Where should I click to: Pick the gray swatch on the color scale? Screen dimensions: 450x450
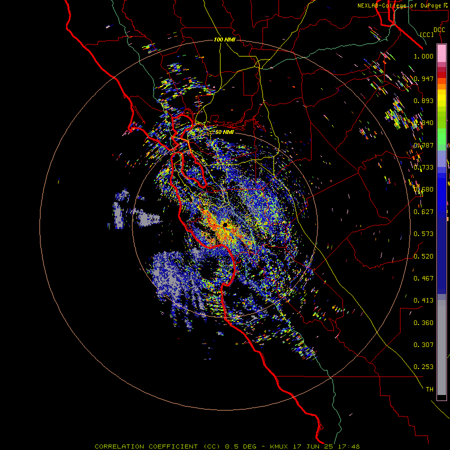coord(441,347)
